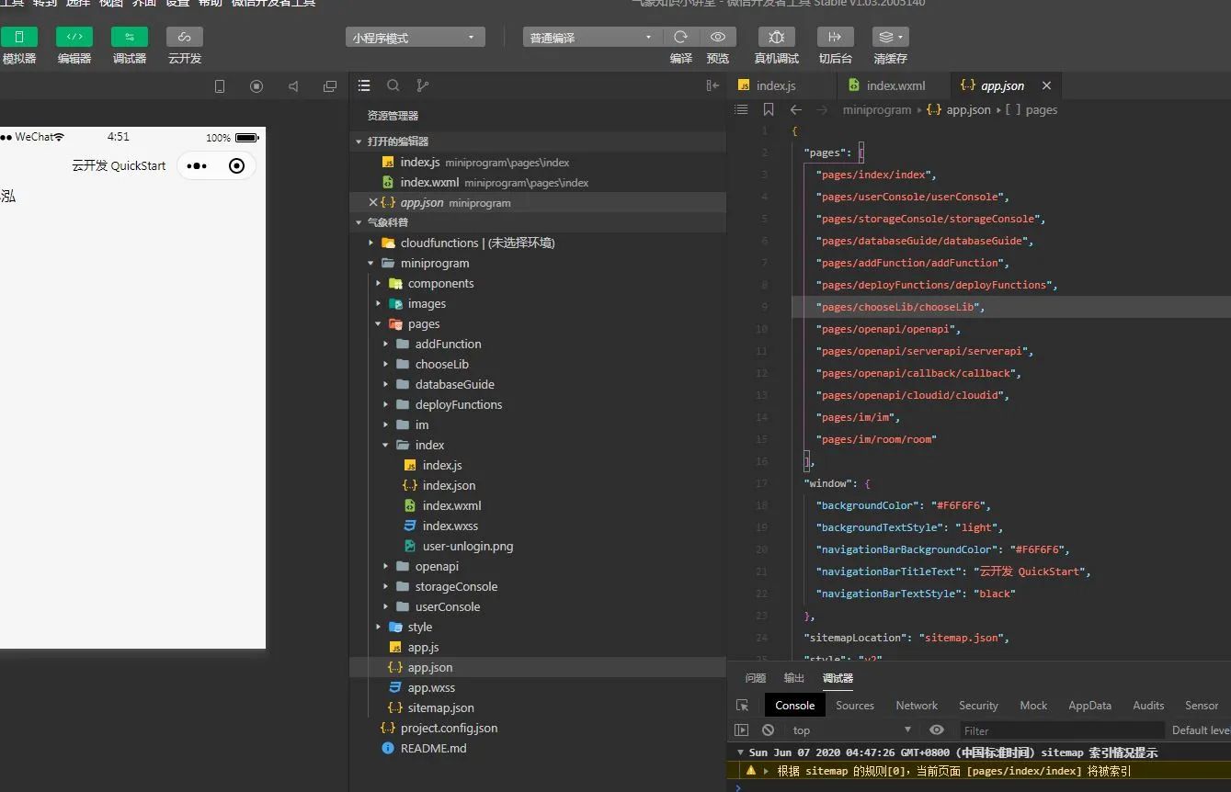Image resolution: width=1231 pixels, height=792 pixels.
Task: Expand the components folder
Action: [379, 283]
